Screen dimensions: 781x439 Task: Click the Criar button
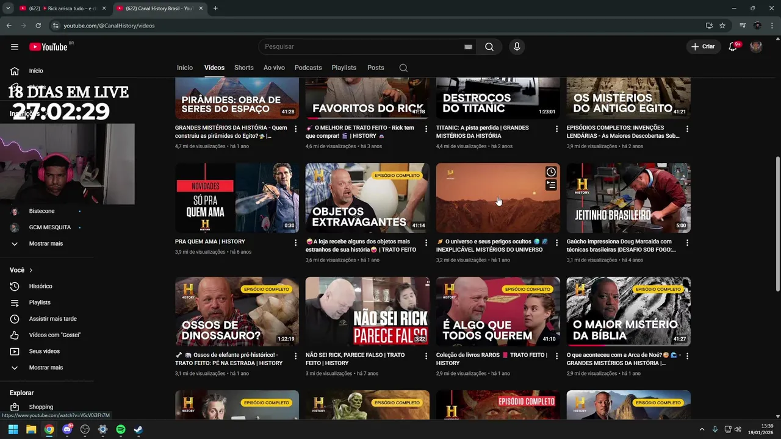(x=703, y=47)
